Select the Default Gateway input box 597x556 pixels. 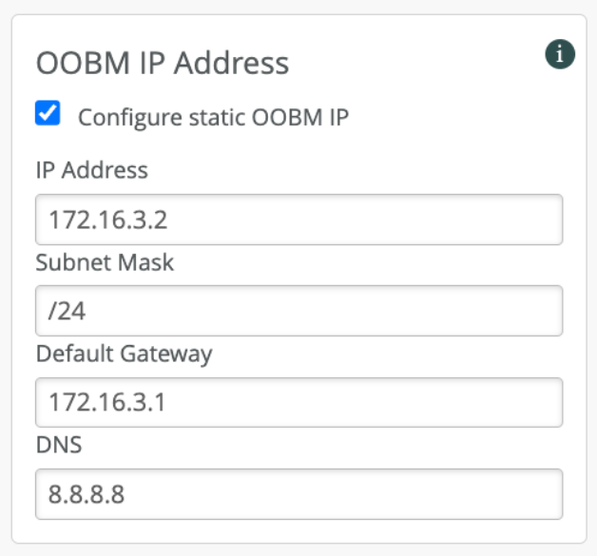click(x=298, y=402)
